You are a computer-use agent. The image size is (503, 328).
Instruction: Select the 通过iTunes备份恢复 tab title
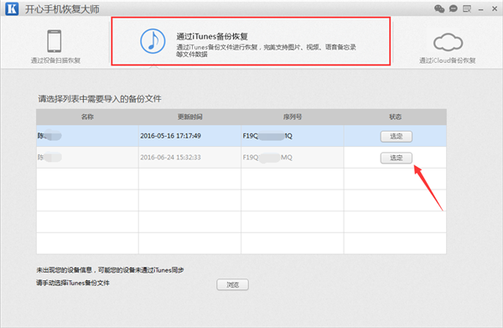tap(212, 36)
